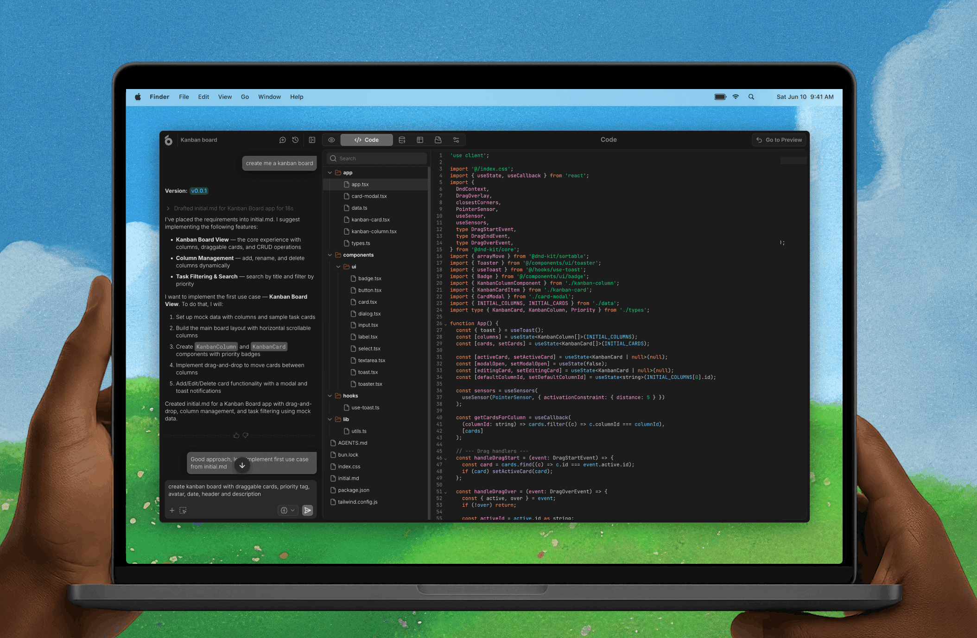Click the thumbs up feedback icon

point(236,435)
